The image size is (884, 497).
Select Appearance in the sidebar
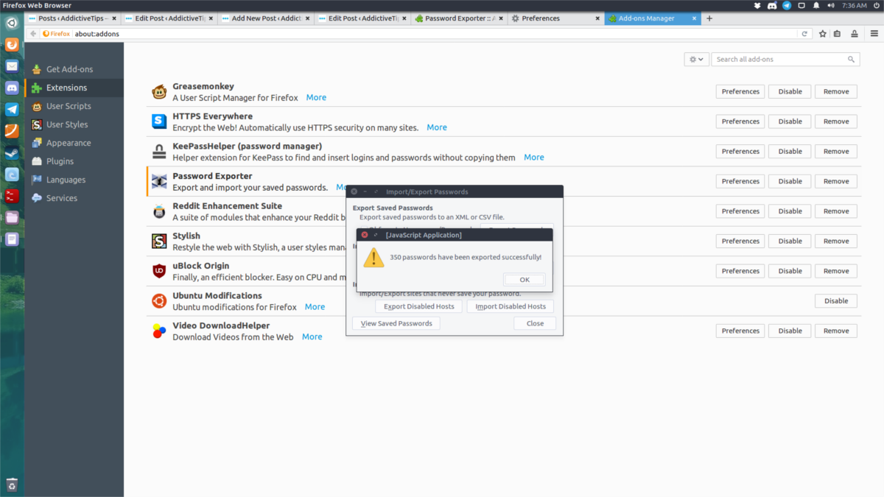74,143
